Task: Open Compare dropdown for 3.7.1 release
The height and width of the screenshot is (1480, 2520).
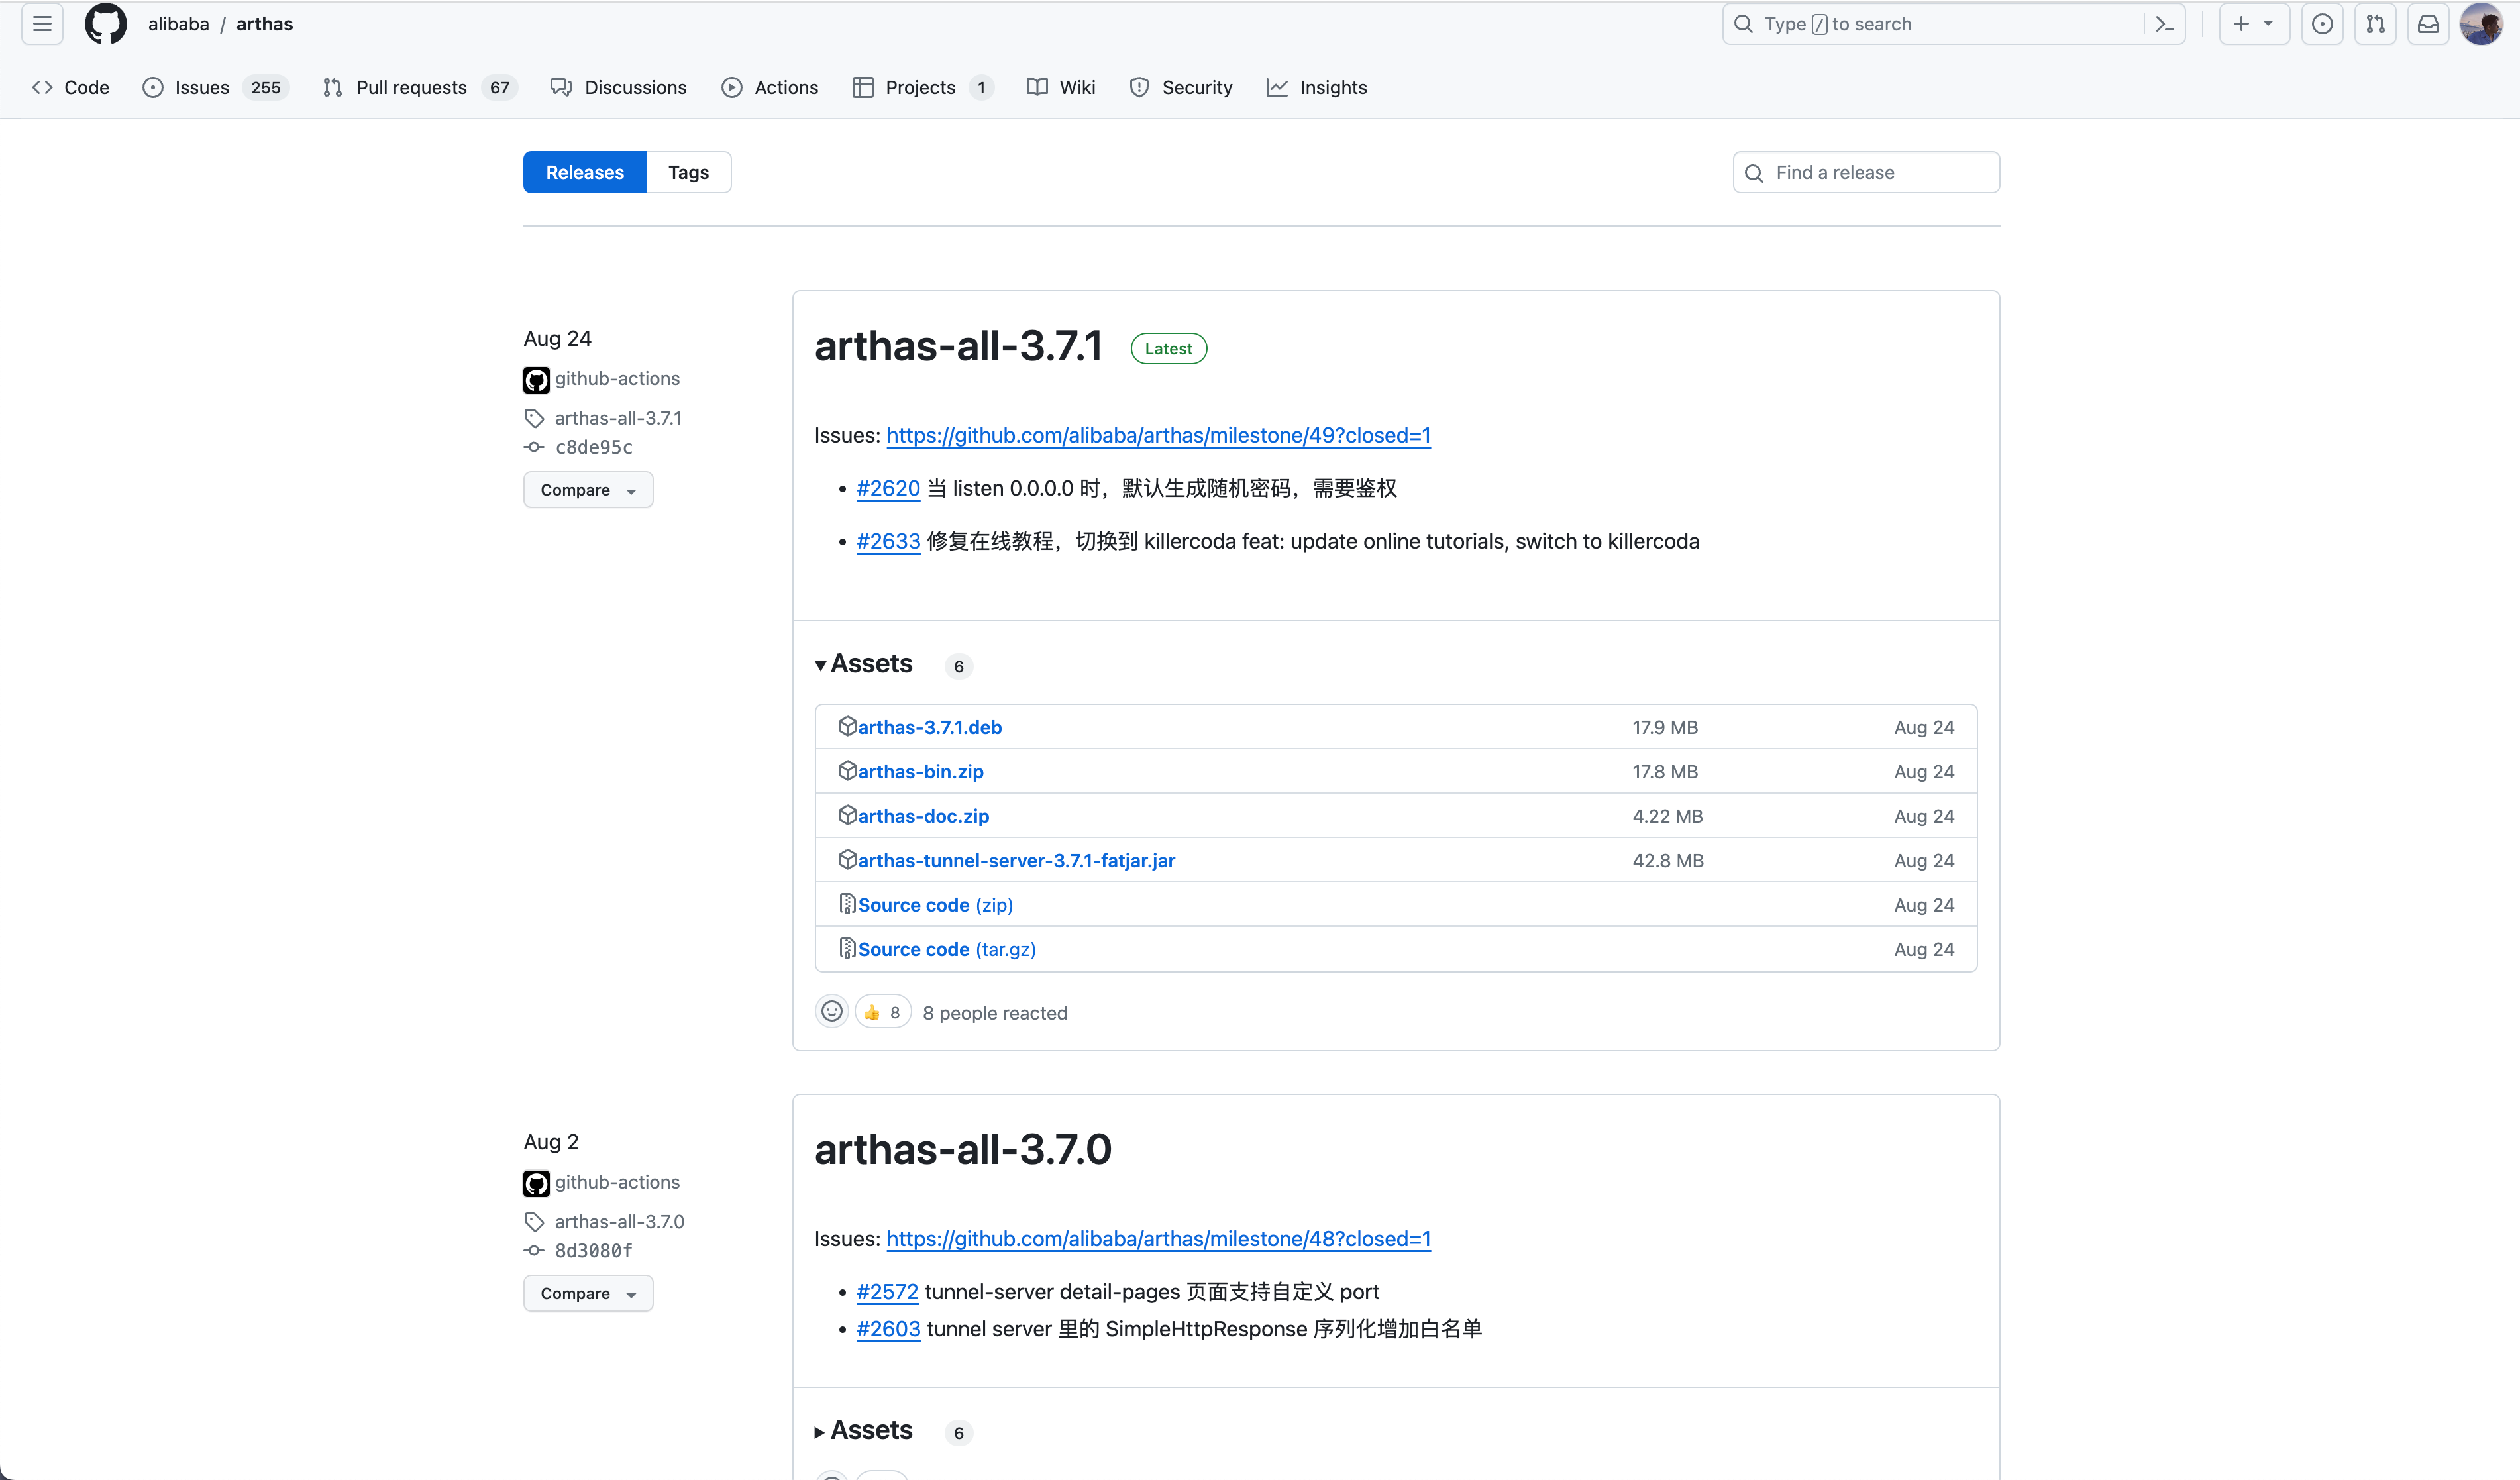Action: click(x=588, y=490)
